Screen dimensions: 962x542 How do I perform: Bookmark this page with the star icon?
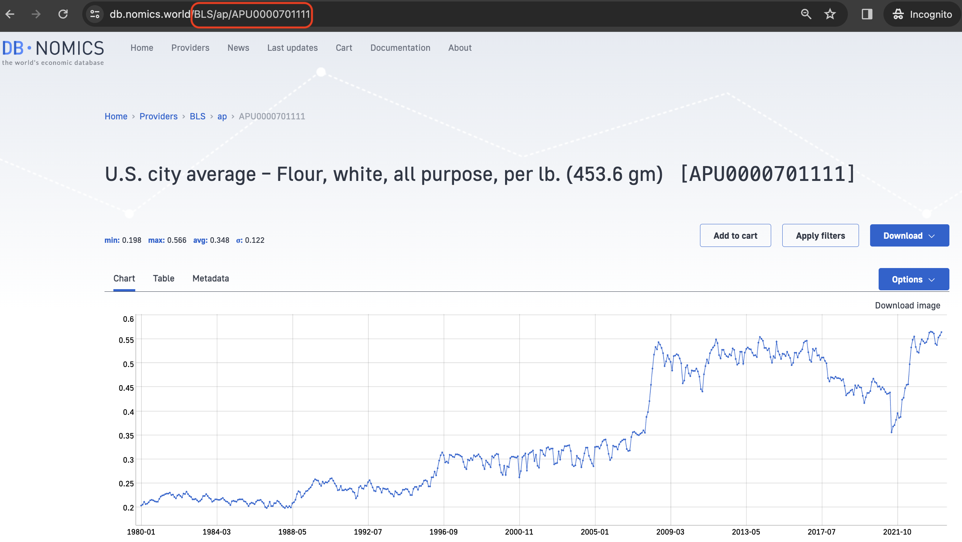830,14
